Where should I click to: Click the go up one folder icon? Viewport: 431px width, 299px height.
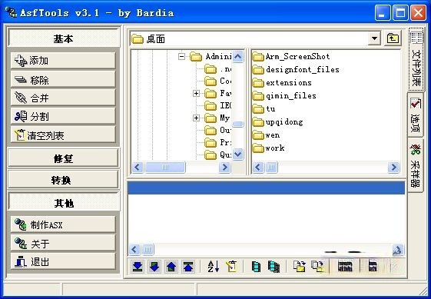click(x=393, y=38)
